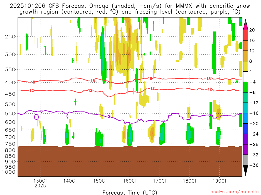Viewport: 261px width, 195px height.
Task: Click the colorbar value label 20
Action: coord(252,30)
